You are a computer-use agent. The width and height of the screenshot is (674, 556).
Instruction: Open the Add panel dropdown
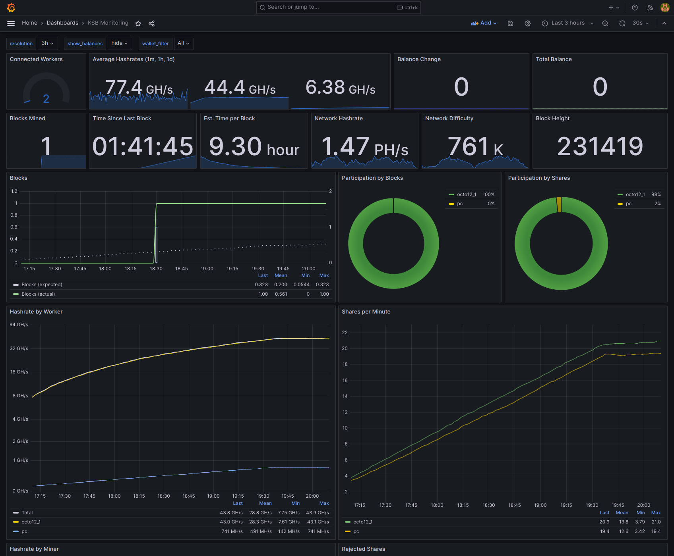[x=484, y=23]
